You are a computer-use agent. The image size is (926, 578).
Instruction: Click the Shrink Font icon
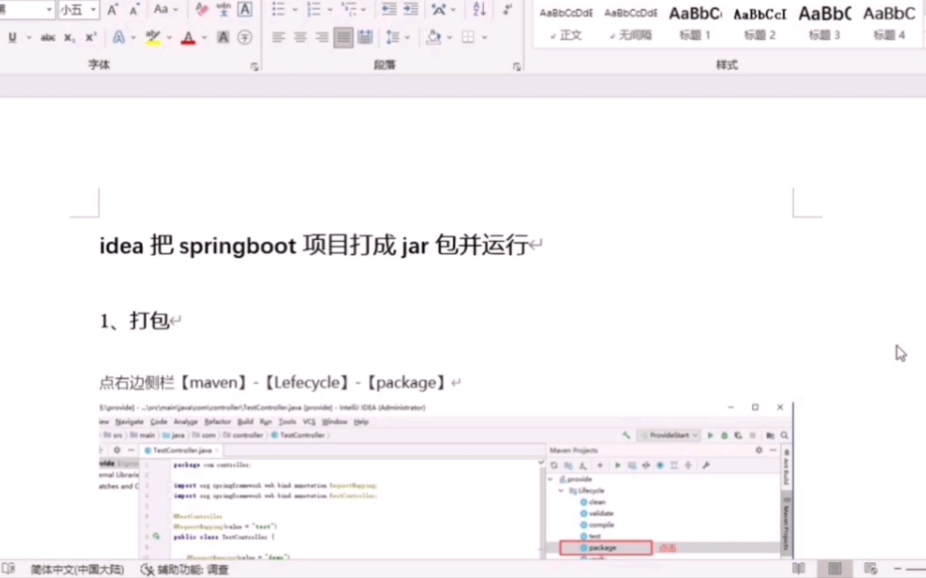[135, 9]
